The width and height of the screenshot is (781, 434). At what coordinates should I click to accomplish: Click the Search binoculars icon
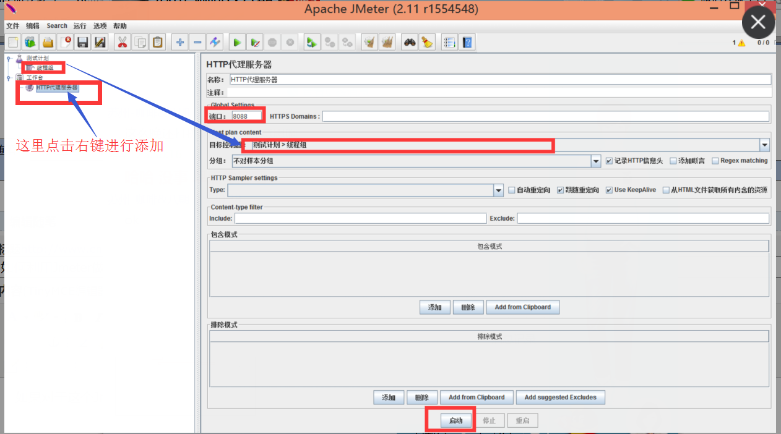(x=409, y=42)
